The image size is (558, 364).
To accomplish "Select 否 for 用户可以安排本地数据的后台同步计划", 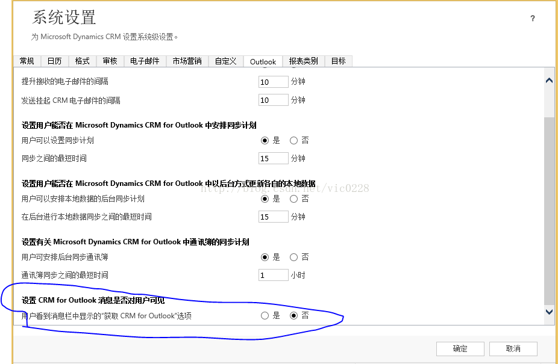I will pos(293,199).
